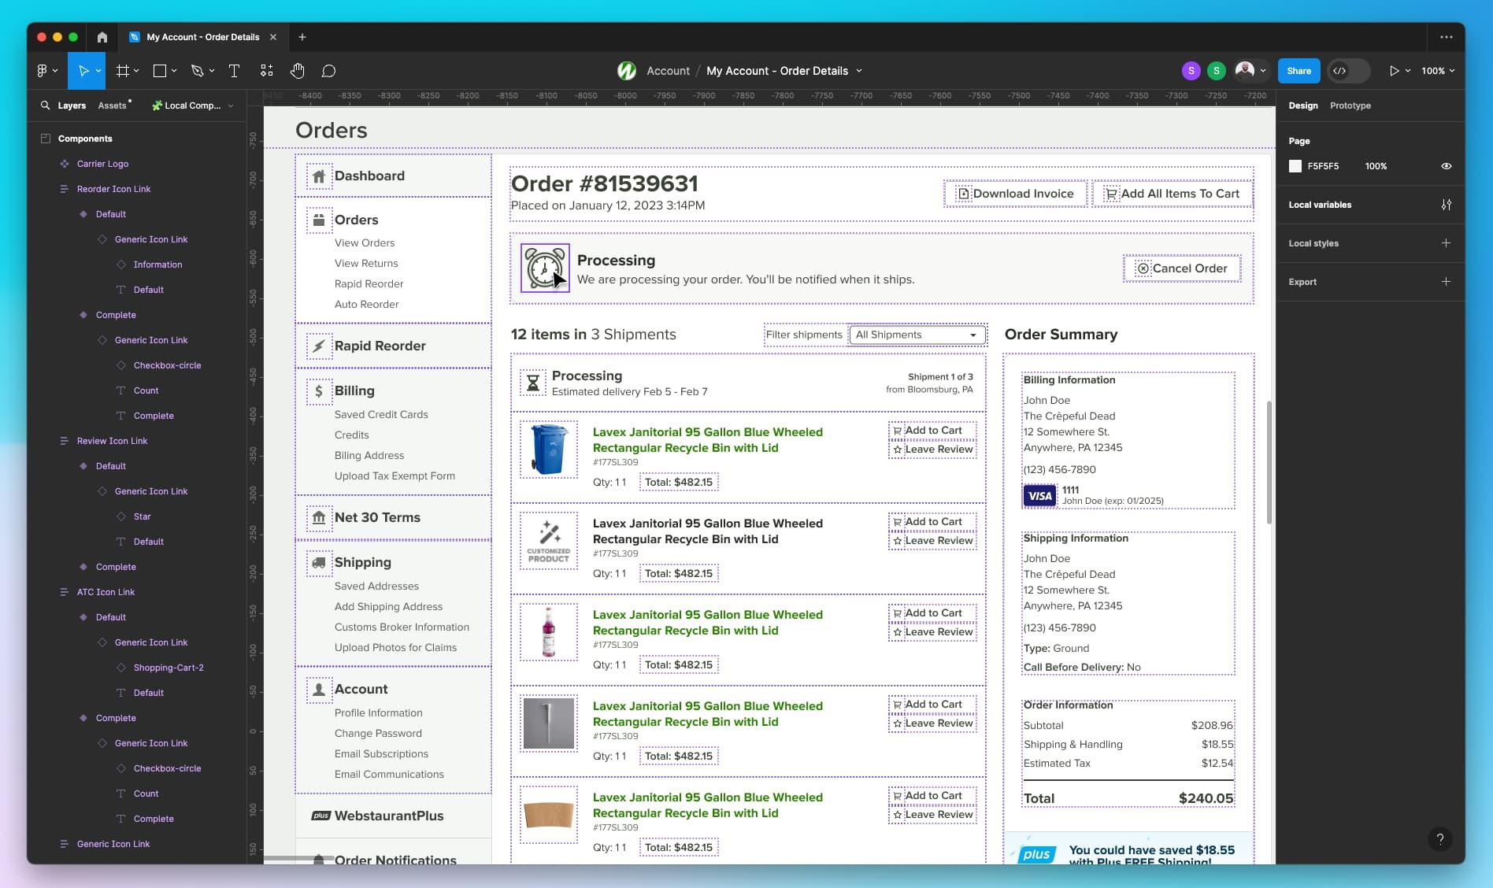Edit the page color 100% opacity field

tap(1376, 166)
